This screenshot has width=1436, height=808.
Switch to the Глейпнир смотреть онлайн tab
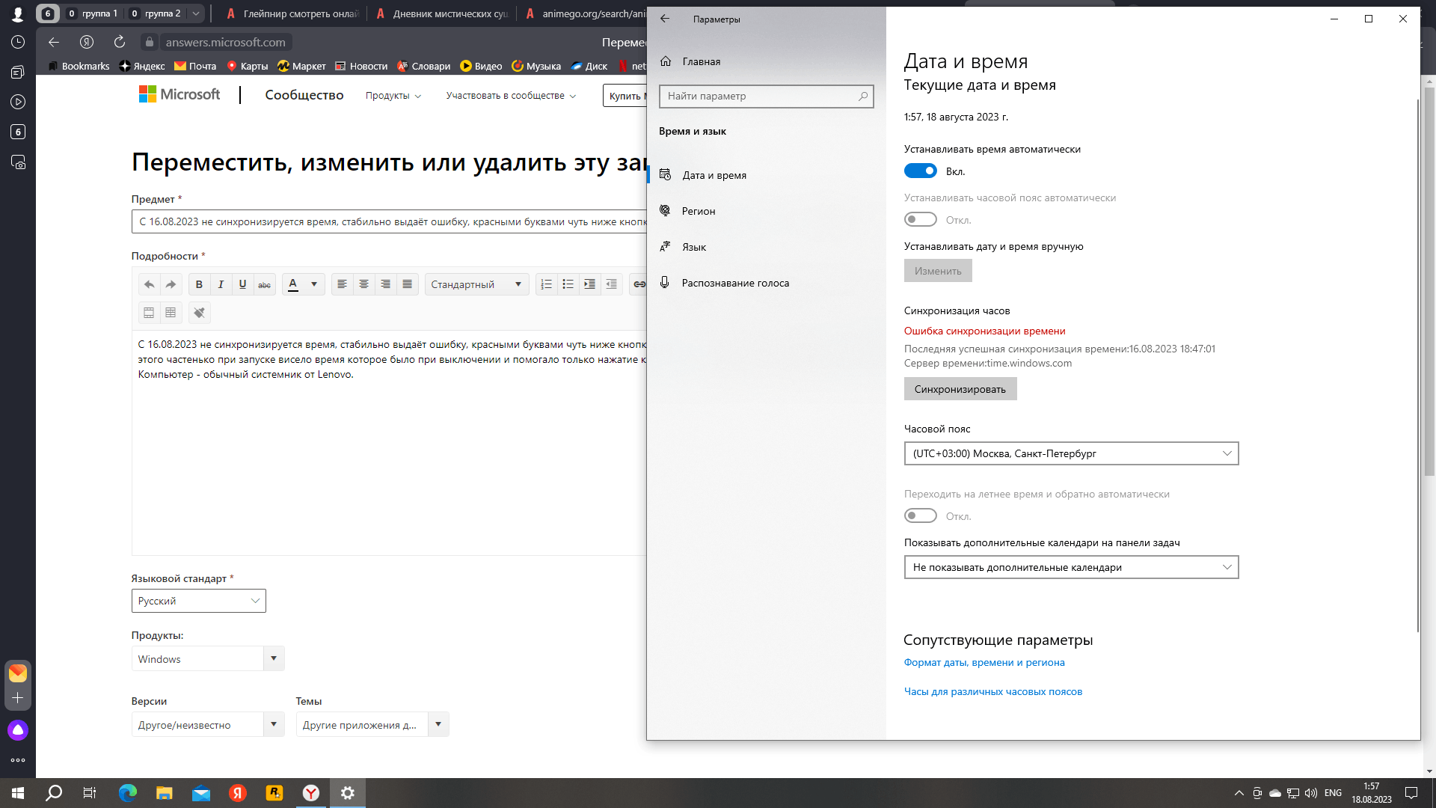(x=292, y=13)
